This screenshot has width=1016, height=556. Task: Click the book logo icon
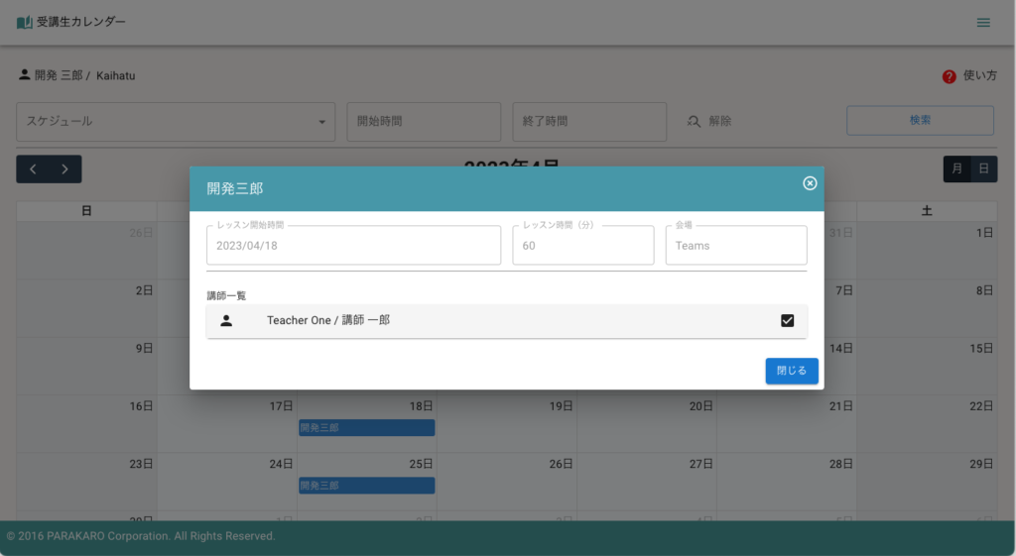tap(25, 22)
